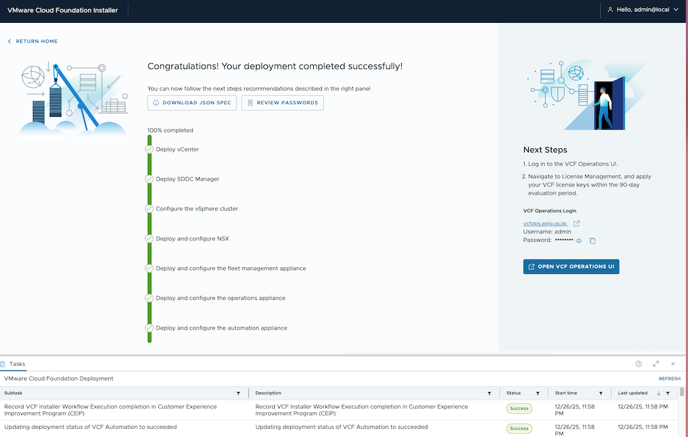Download the JSON spec
Viewport: 688px width, 437px height.
(191, 103)
